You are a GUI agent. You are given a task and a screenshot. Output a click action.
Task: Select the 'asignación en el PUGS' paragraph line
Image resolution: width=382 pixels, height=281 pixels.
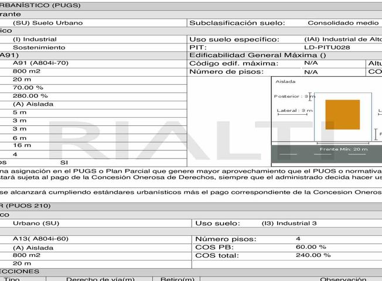[x=191, y=171]
